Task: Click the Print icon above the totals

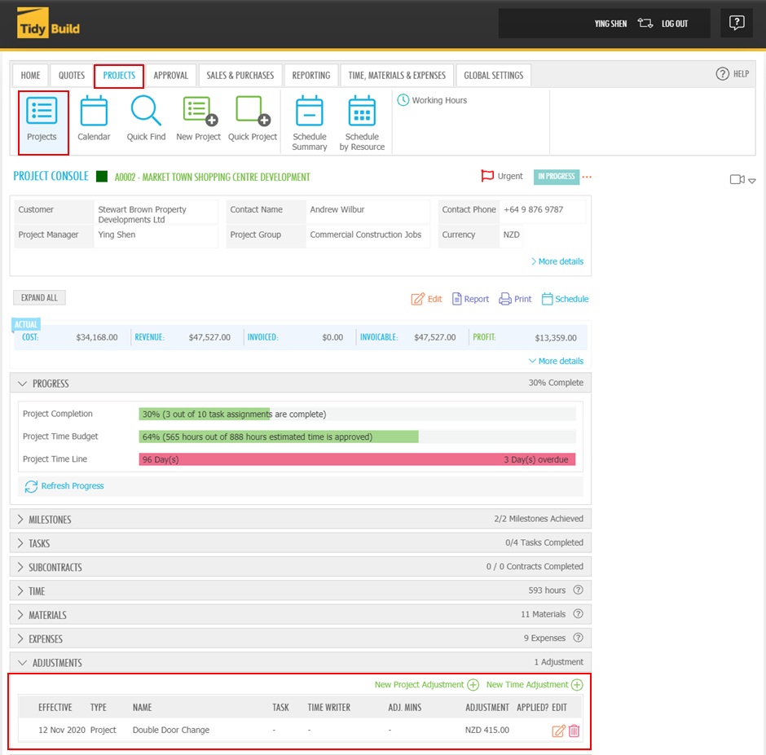Action: coord(514,299)
